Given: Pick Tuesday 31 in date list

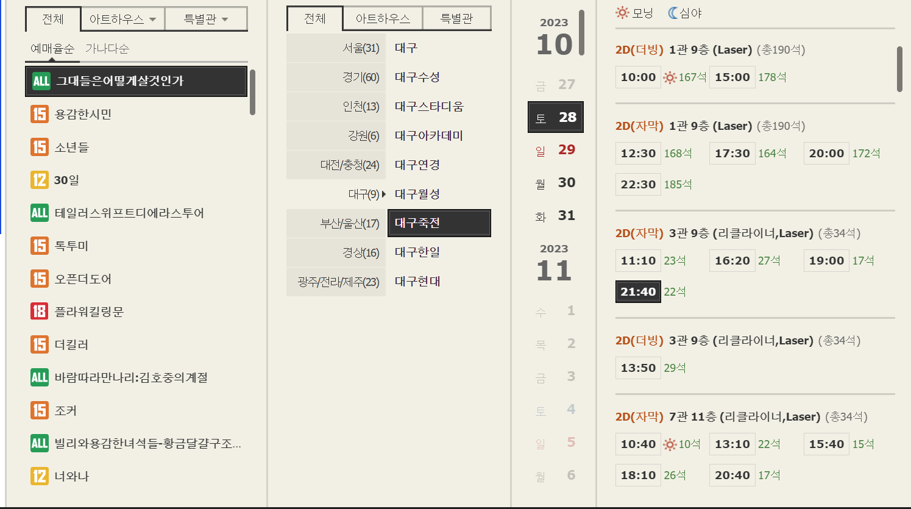Looking at the screenshot, I should click(555, 216).
